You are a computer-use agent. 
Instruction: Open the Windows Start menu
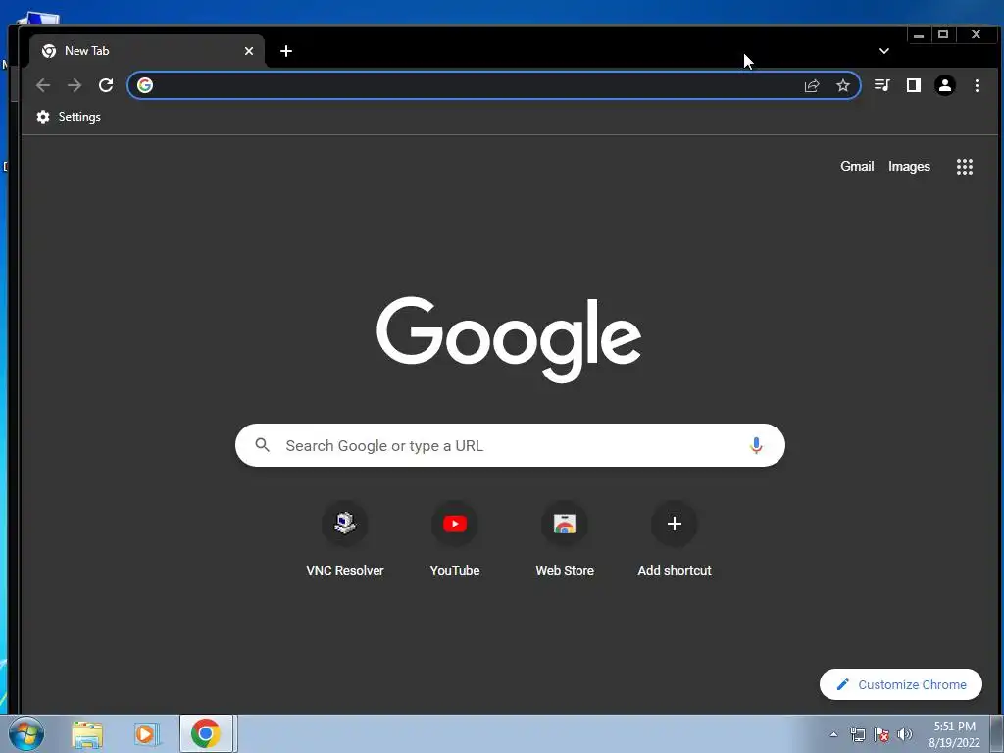25,733
